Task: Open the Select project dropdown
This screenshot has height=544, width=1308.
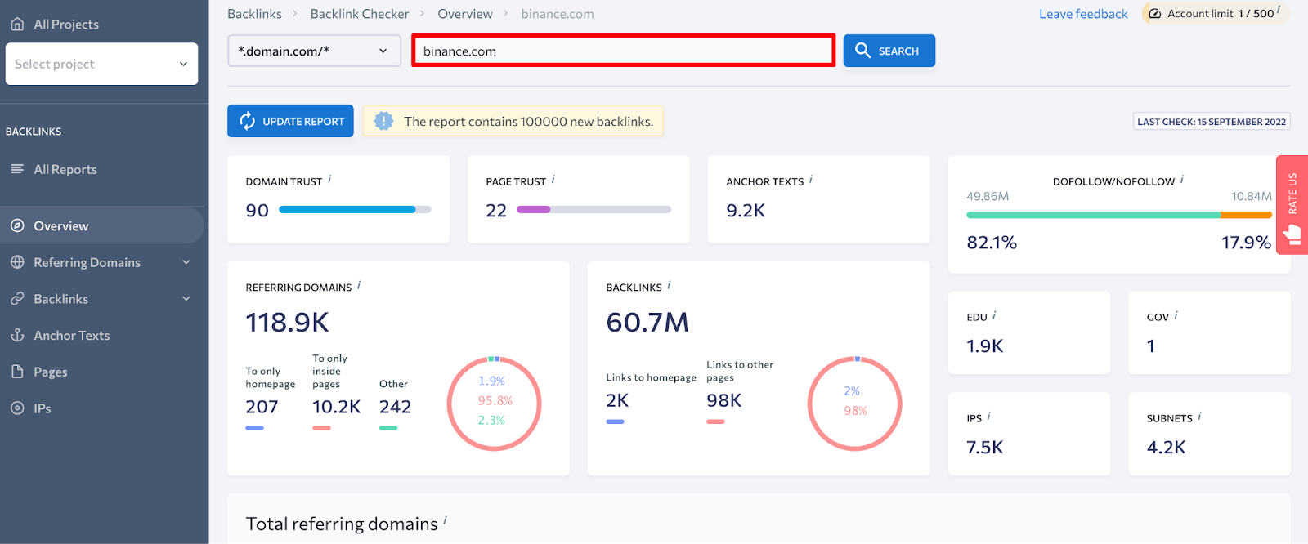Action: coord(101,64)
